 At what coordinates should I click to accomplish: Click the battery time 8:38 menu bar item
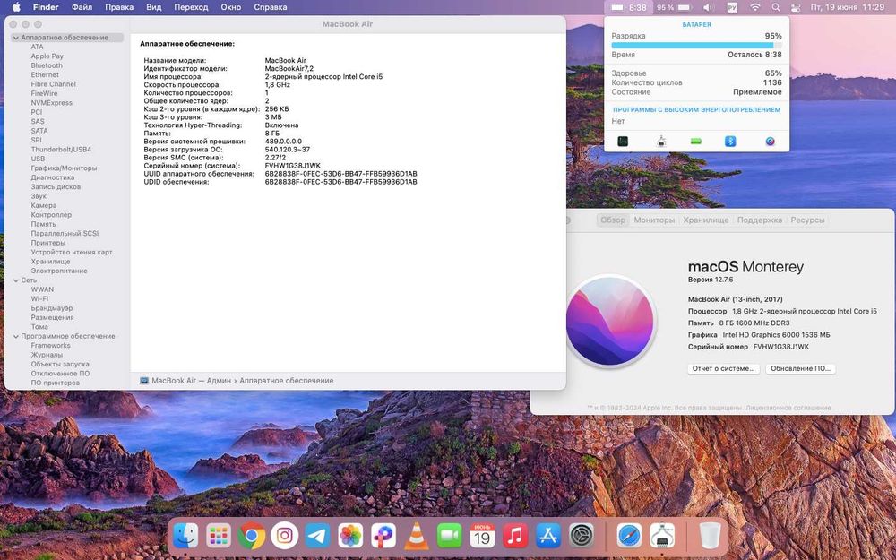coord(629,7)
